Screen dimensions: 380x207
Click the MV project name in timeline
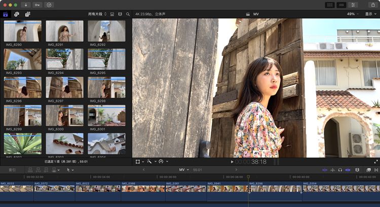[182, 170]
